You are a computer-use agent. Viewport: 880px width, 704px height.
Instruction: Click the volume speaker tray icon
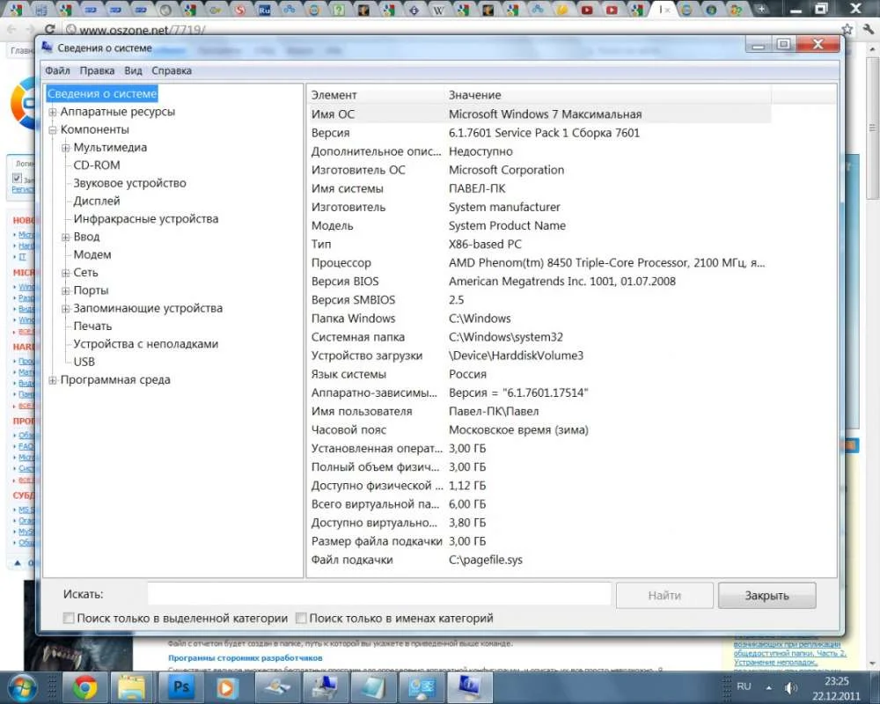(791, 687)
